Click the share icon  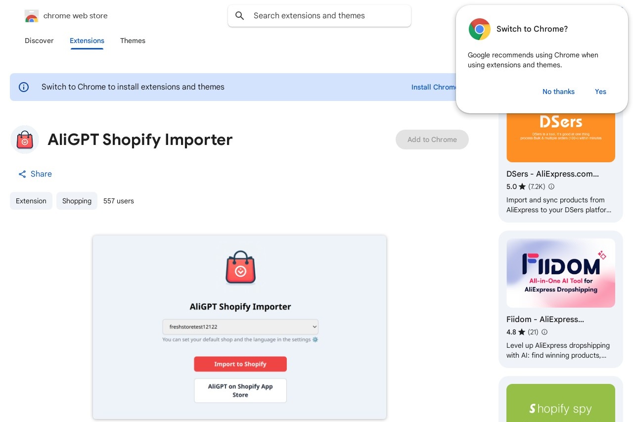click(22, 174)
